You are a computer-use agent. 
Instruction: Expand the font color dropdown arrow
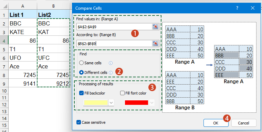[152, 103]
